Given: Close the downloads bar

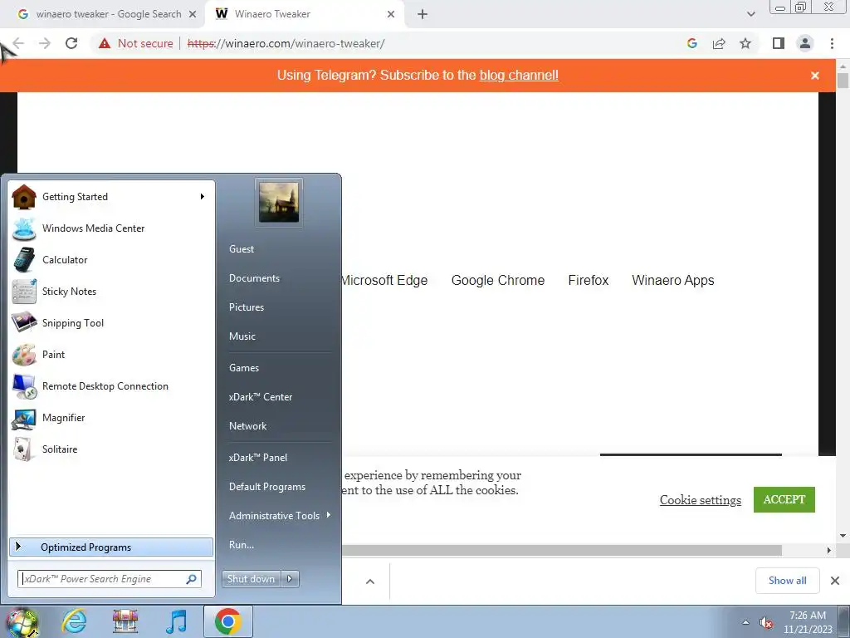Looking at the screenshot, I should tap(835, 581).
